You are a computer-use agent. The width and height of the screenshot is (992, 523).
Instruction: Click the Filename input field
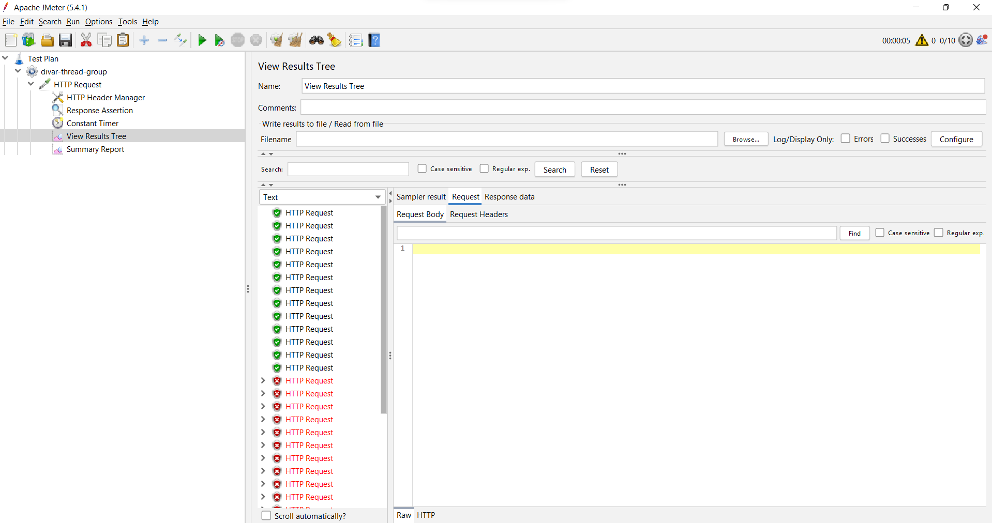507,139
